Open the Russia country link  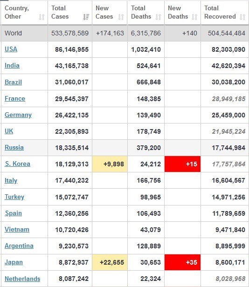[x=14, y=147]
